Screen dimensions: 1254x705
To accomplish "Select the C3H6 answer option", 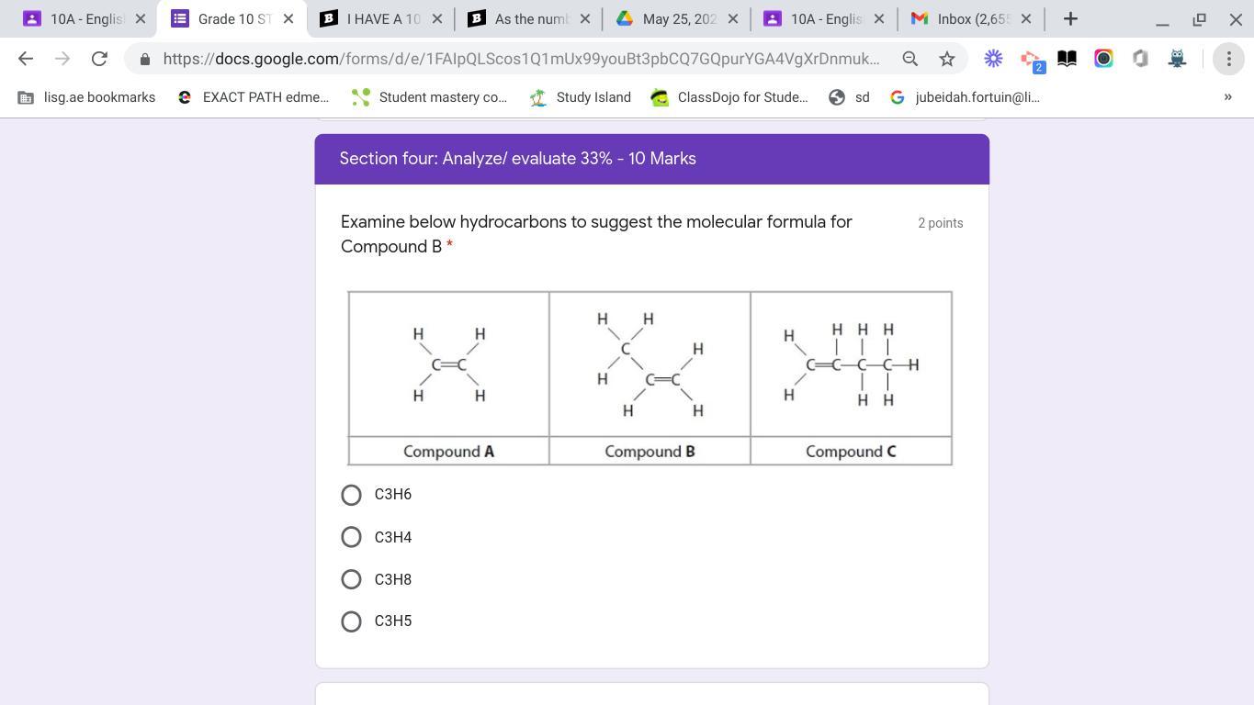I will coord(351,495).
